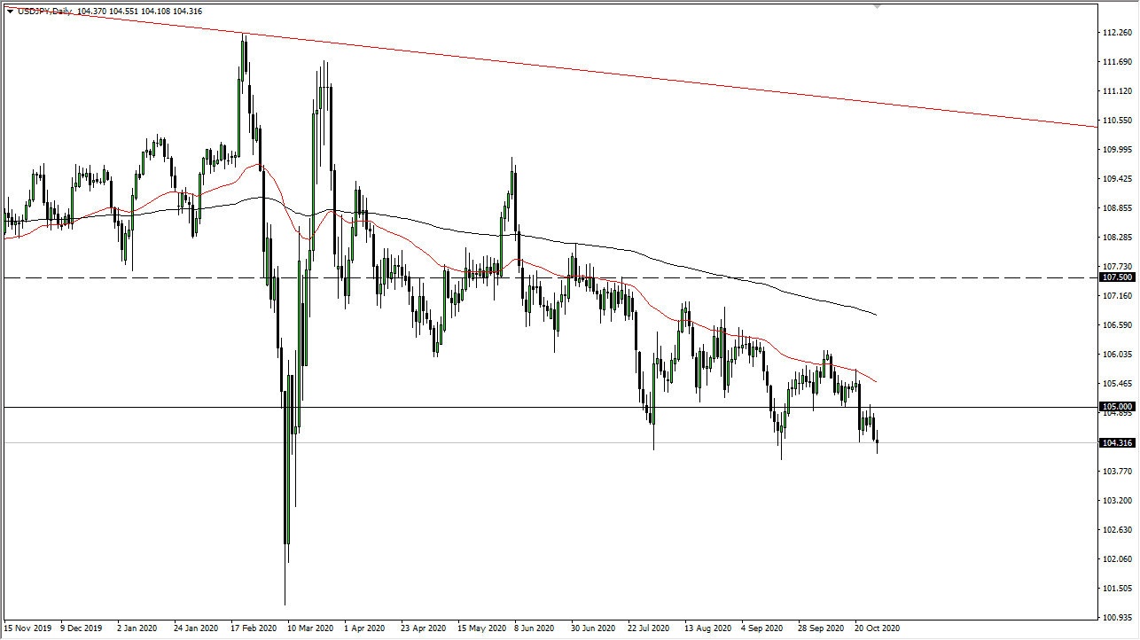Screen dimensions: 1140x640
Task: Click the 15 Nov 2019 date label
Action: point(27,628)
